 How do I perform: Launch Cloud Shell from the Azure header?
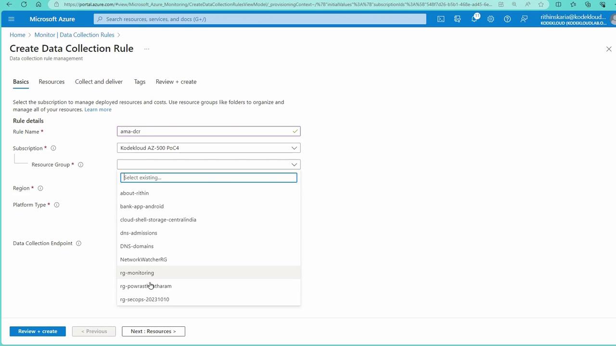(441, 19)
